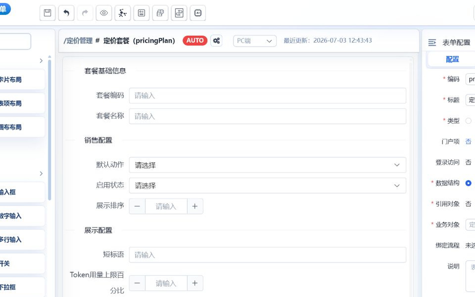The width and height of the screenshot is (475, 297).
Task: Click the 表单配置 panel title
Action: (x=456, y=42)
